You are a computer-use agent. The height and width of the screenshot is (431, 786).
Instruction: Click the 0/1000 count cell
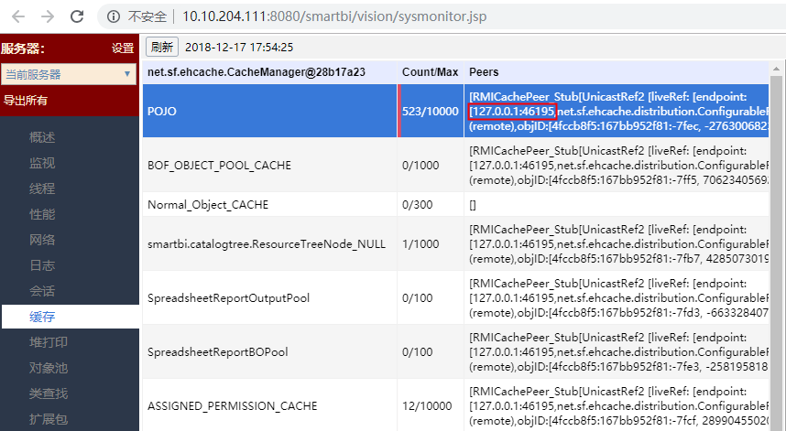click(430, 166)
